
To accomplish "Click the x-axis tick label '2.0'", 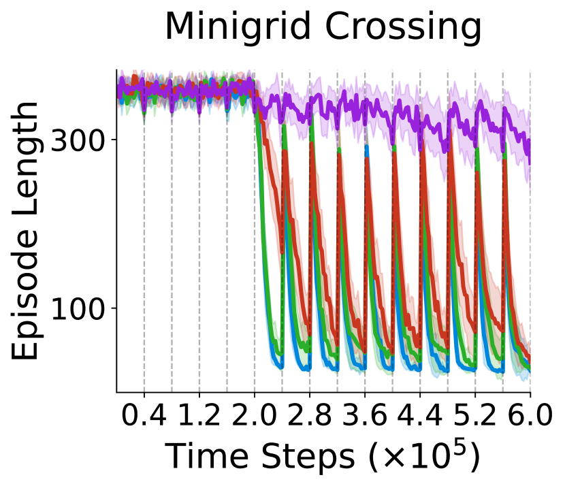I will (x=255, y=415).
